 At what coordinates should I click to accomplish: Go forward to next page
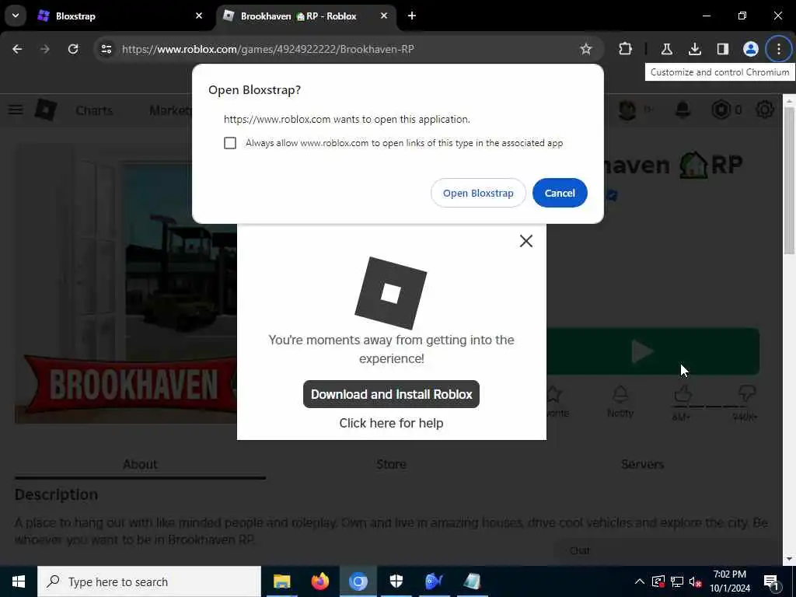[x=44, y=49]
